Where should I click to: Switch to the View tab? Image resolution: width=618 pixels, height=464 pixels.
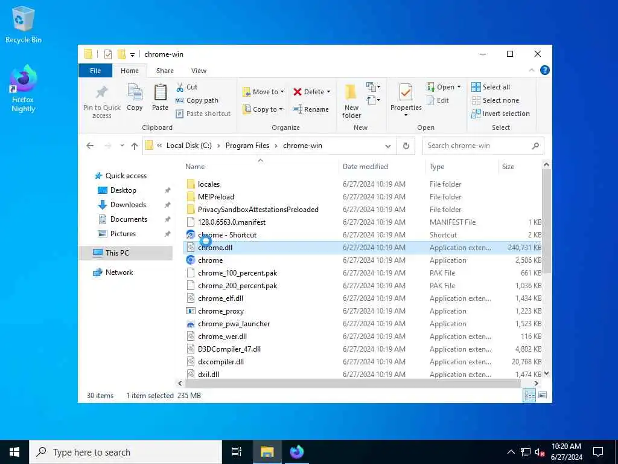[199, 71]
